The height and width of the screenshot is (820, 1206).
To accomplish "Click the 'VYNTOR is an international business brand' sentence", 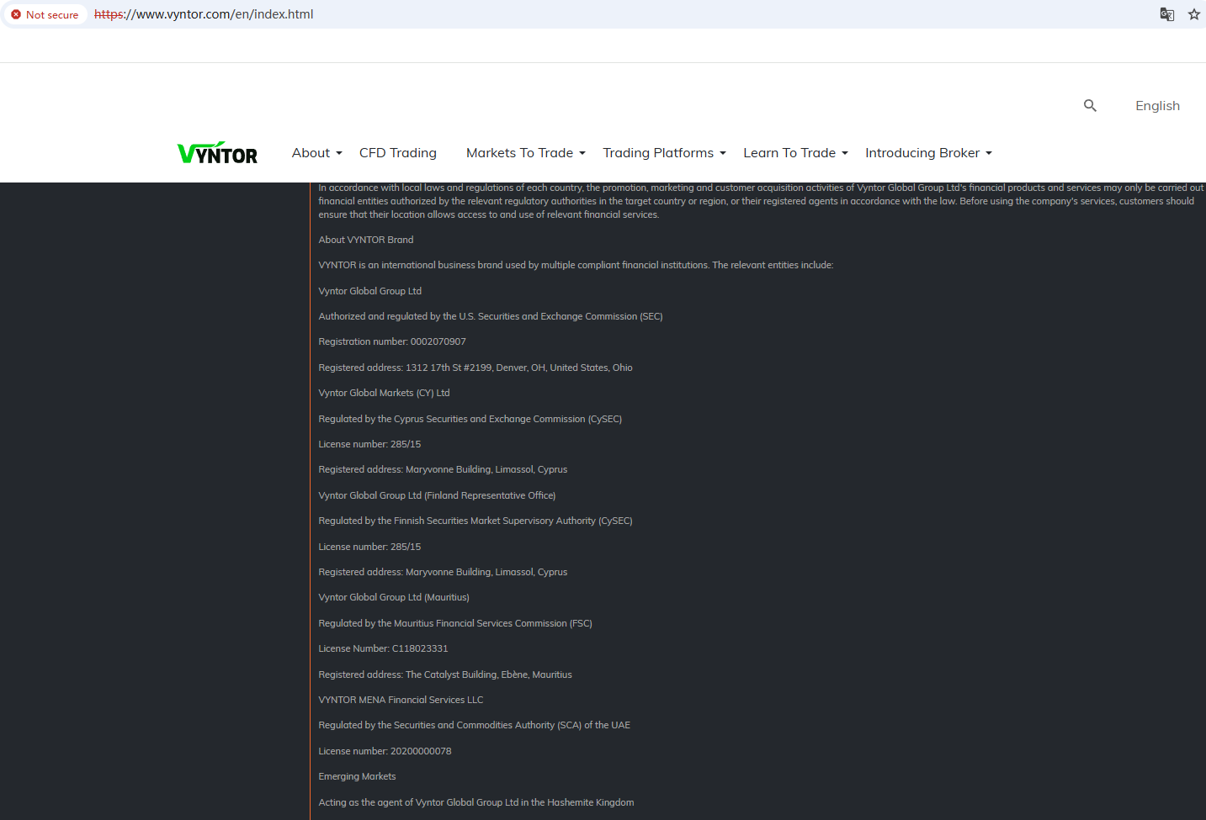I will click(576, 265).
